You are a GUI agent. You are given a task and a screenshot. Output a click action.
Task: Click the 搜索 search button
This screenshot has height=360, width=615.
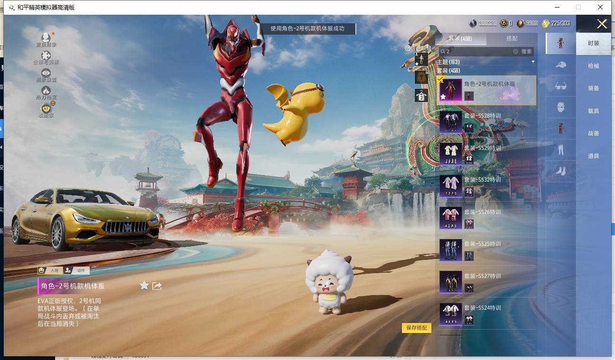click(x=527, y=51)
